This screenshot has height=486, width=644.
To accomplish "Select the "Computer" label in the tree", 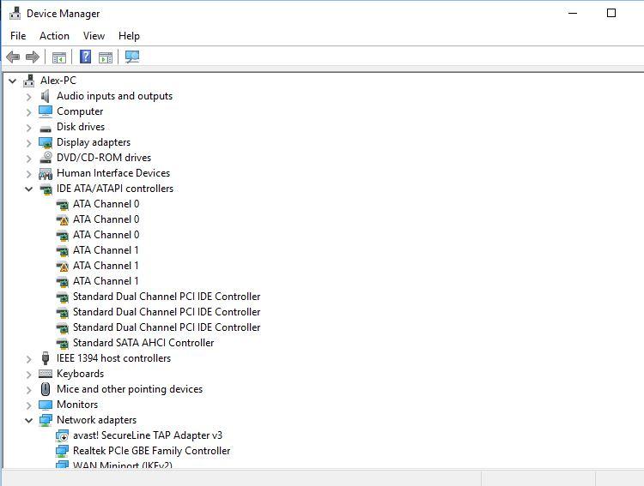I will 80,111.
